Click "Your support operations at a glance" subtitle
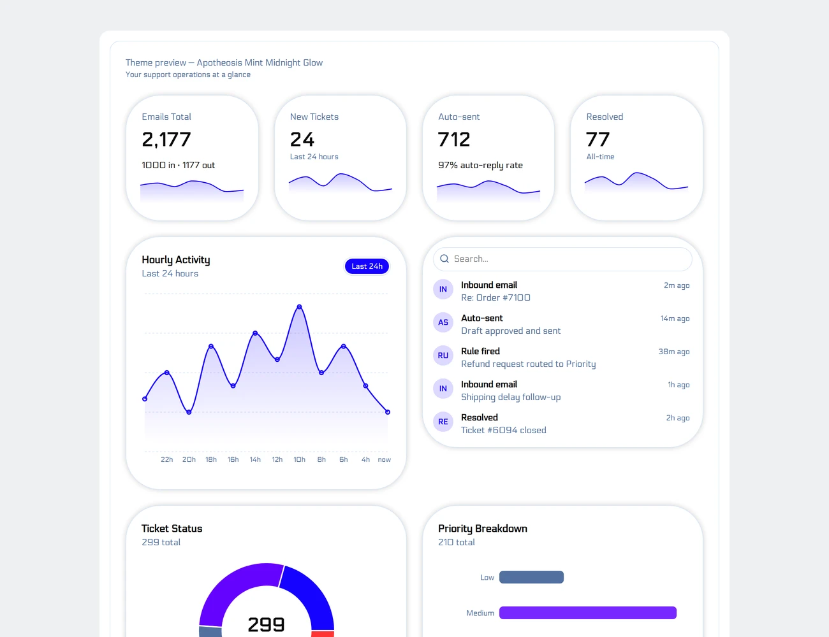The height and width of the screenshot is (637, 829). [188, 75]
